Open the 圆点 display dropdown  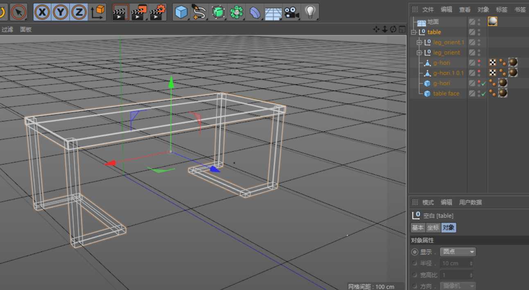click(x=458, y=252)
